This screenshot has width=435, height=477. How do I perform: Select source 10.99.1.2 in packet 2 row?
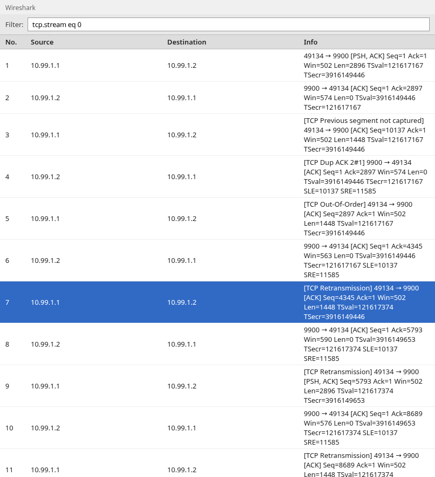click(46, 98)
